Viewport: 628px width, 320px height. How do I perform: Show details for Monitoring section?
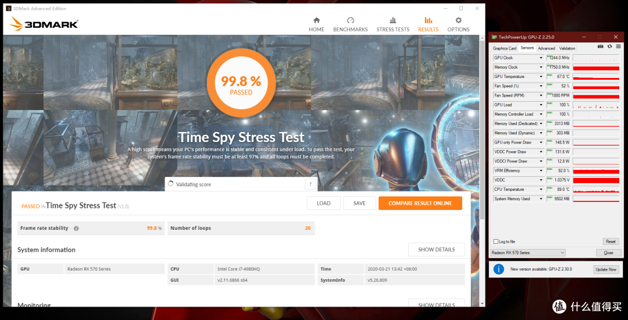437,303
